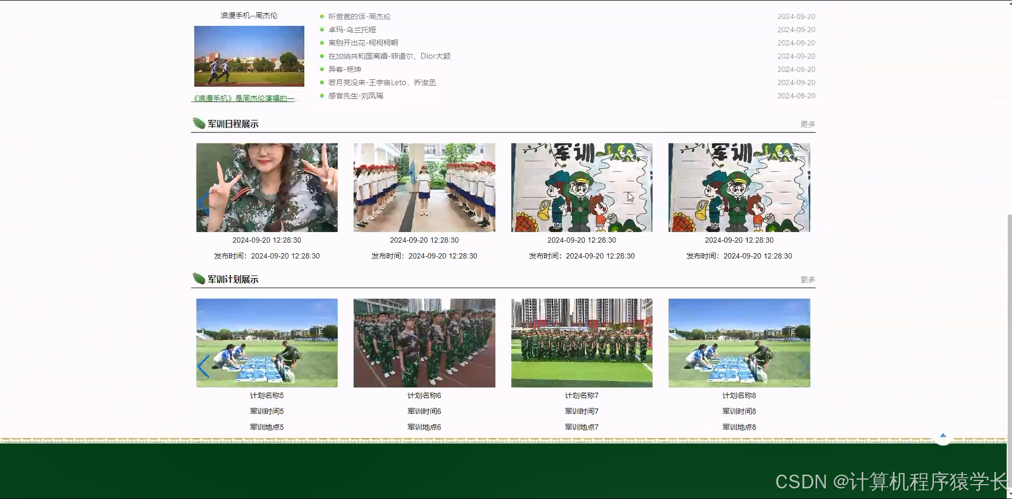This screenshot has width=1012, height=499.
Task: Click the leaf icon beside 军训计划展示
Action: coord(198,279)
